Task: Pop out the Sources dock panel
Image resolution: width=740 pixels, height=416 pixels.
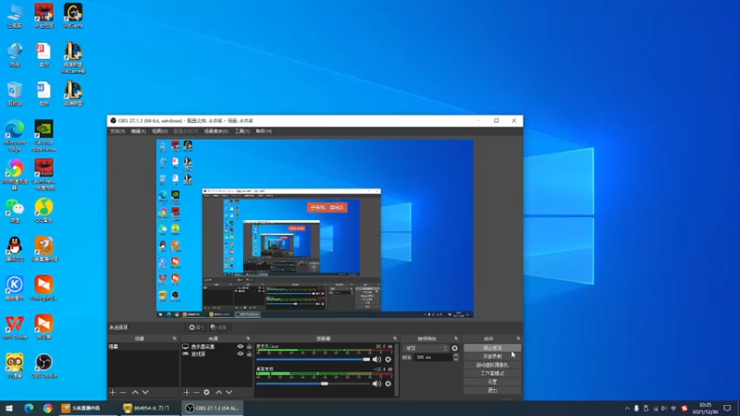Action: pyautogui.click(x=248, y=338)
